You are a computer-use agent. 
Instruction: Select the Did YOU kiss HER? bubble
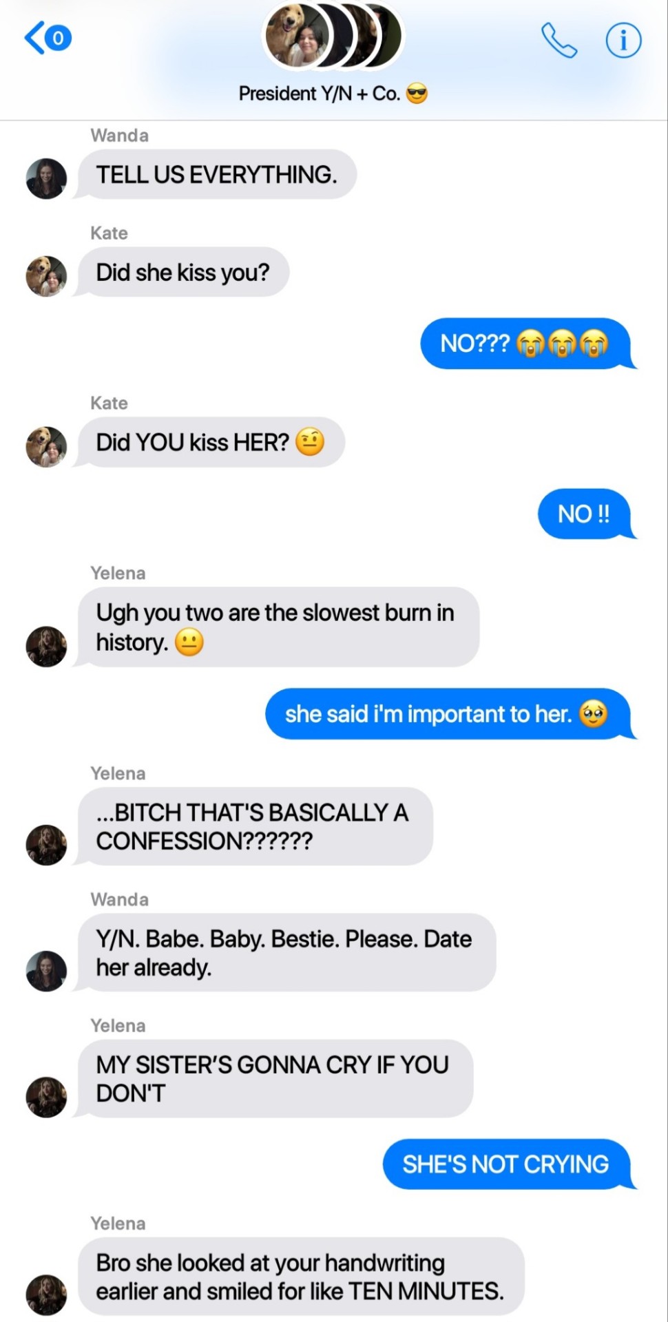tap(210, 442)
